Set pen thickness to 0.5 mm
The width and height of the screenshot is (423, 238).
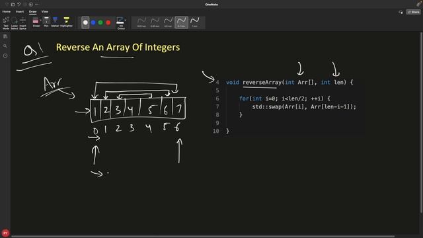click(x=168, y=22)
